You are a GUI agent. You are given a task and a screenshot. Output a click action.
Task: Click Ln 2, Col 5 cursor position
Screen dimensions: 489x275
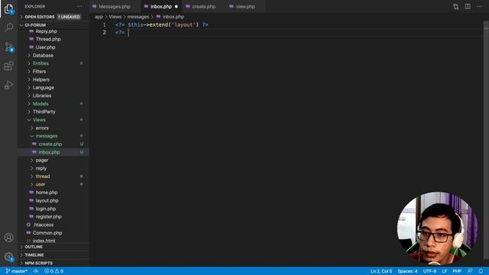[381, 271]
